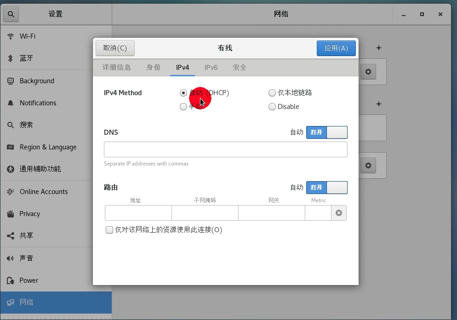Open 通用辅助功能 in sidebar

click(56, 169)
